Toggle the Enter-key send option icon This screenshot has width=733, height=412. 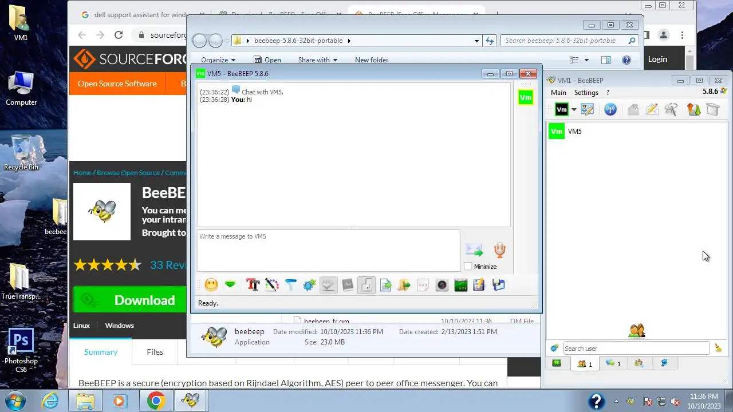click(x=366, y=284)
